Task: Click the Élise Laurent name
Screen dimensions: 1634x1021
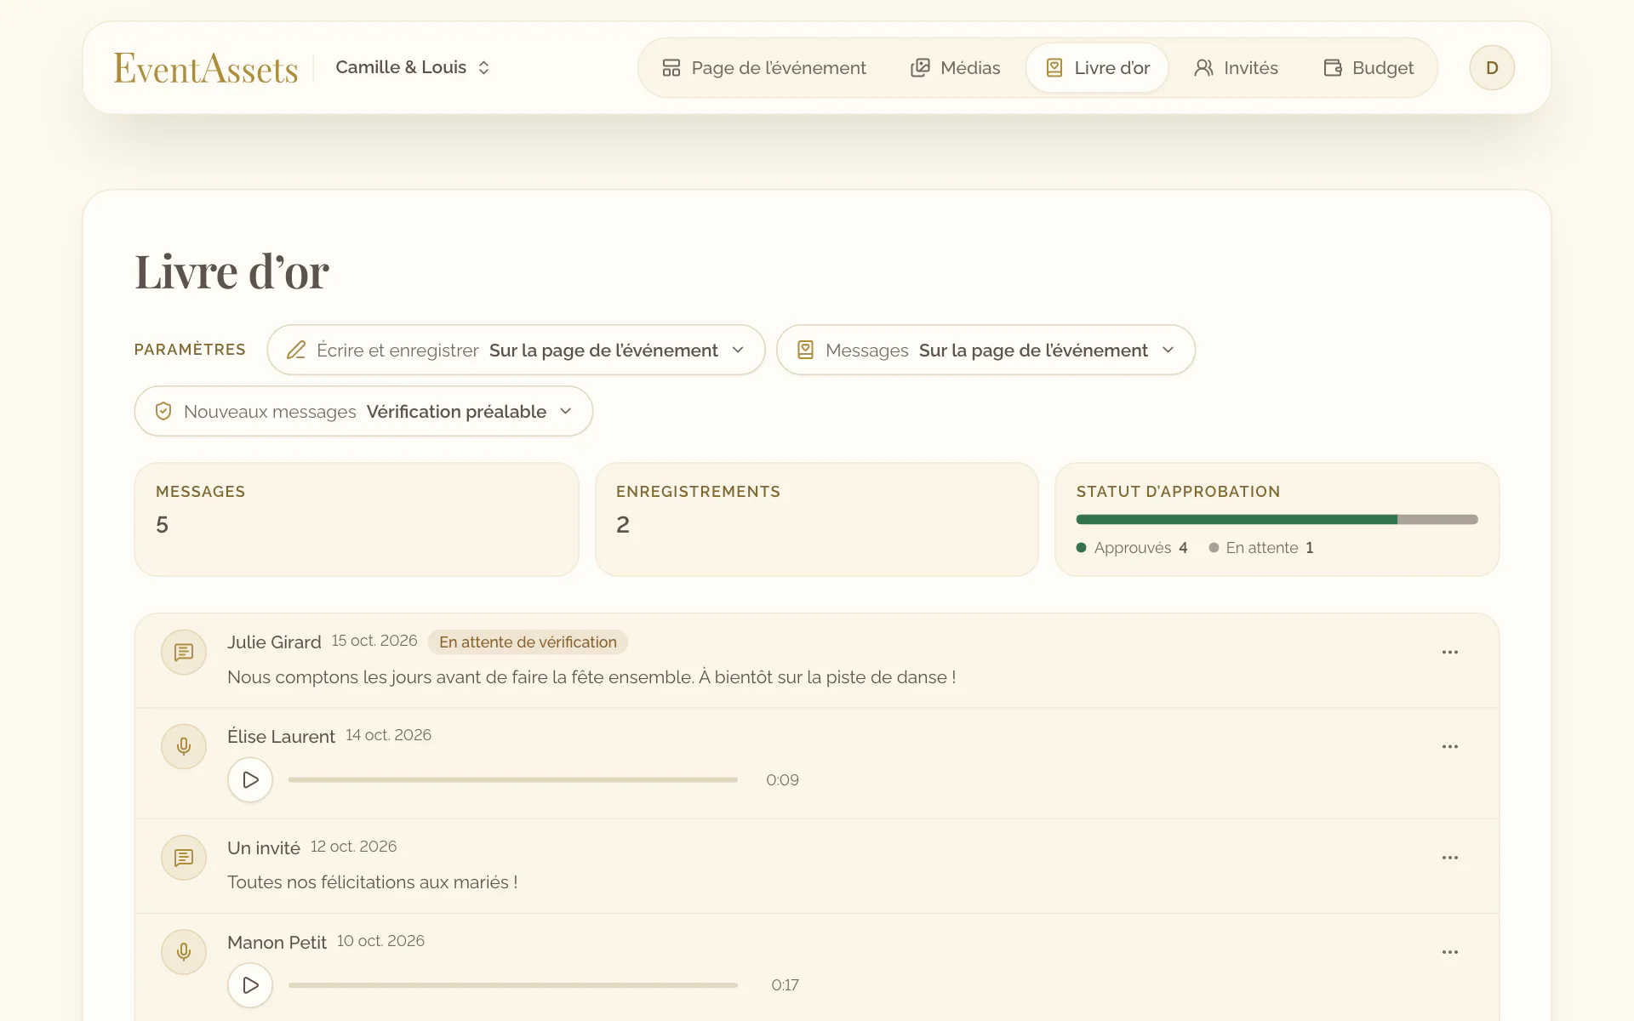Action: click(281, 736)
